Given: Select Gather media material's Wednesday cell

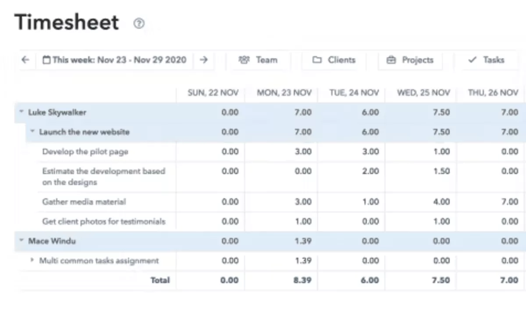Looking at the screenshot, I should [421, 202].
